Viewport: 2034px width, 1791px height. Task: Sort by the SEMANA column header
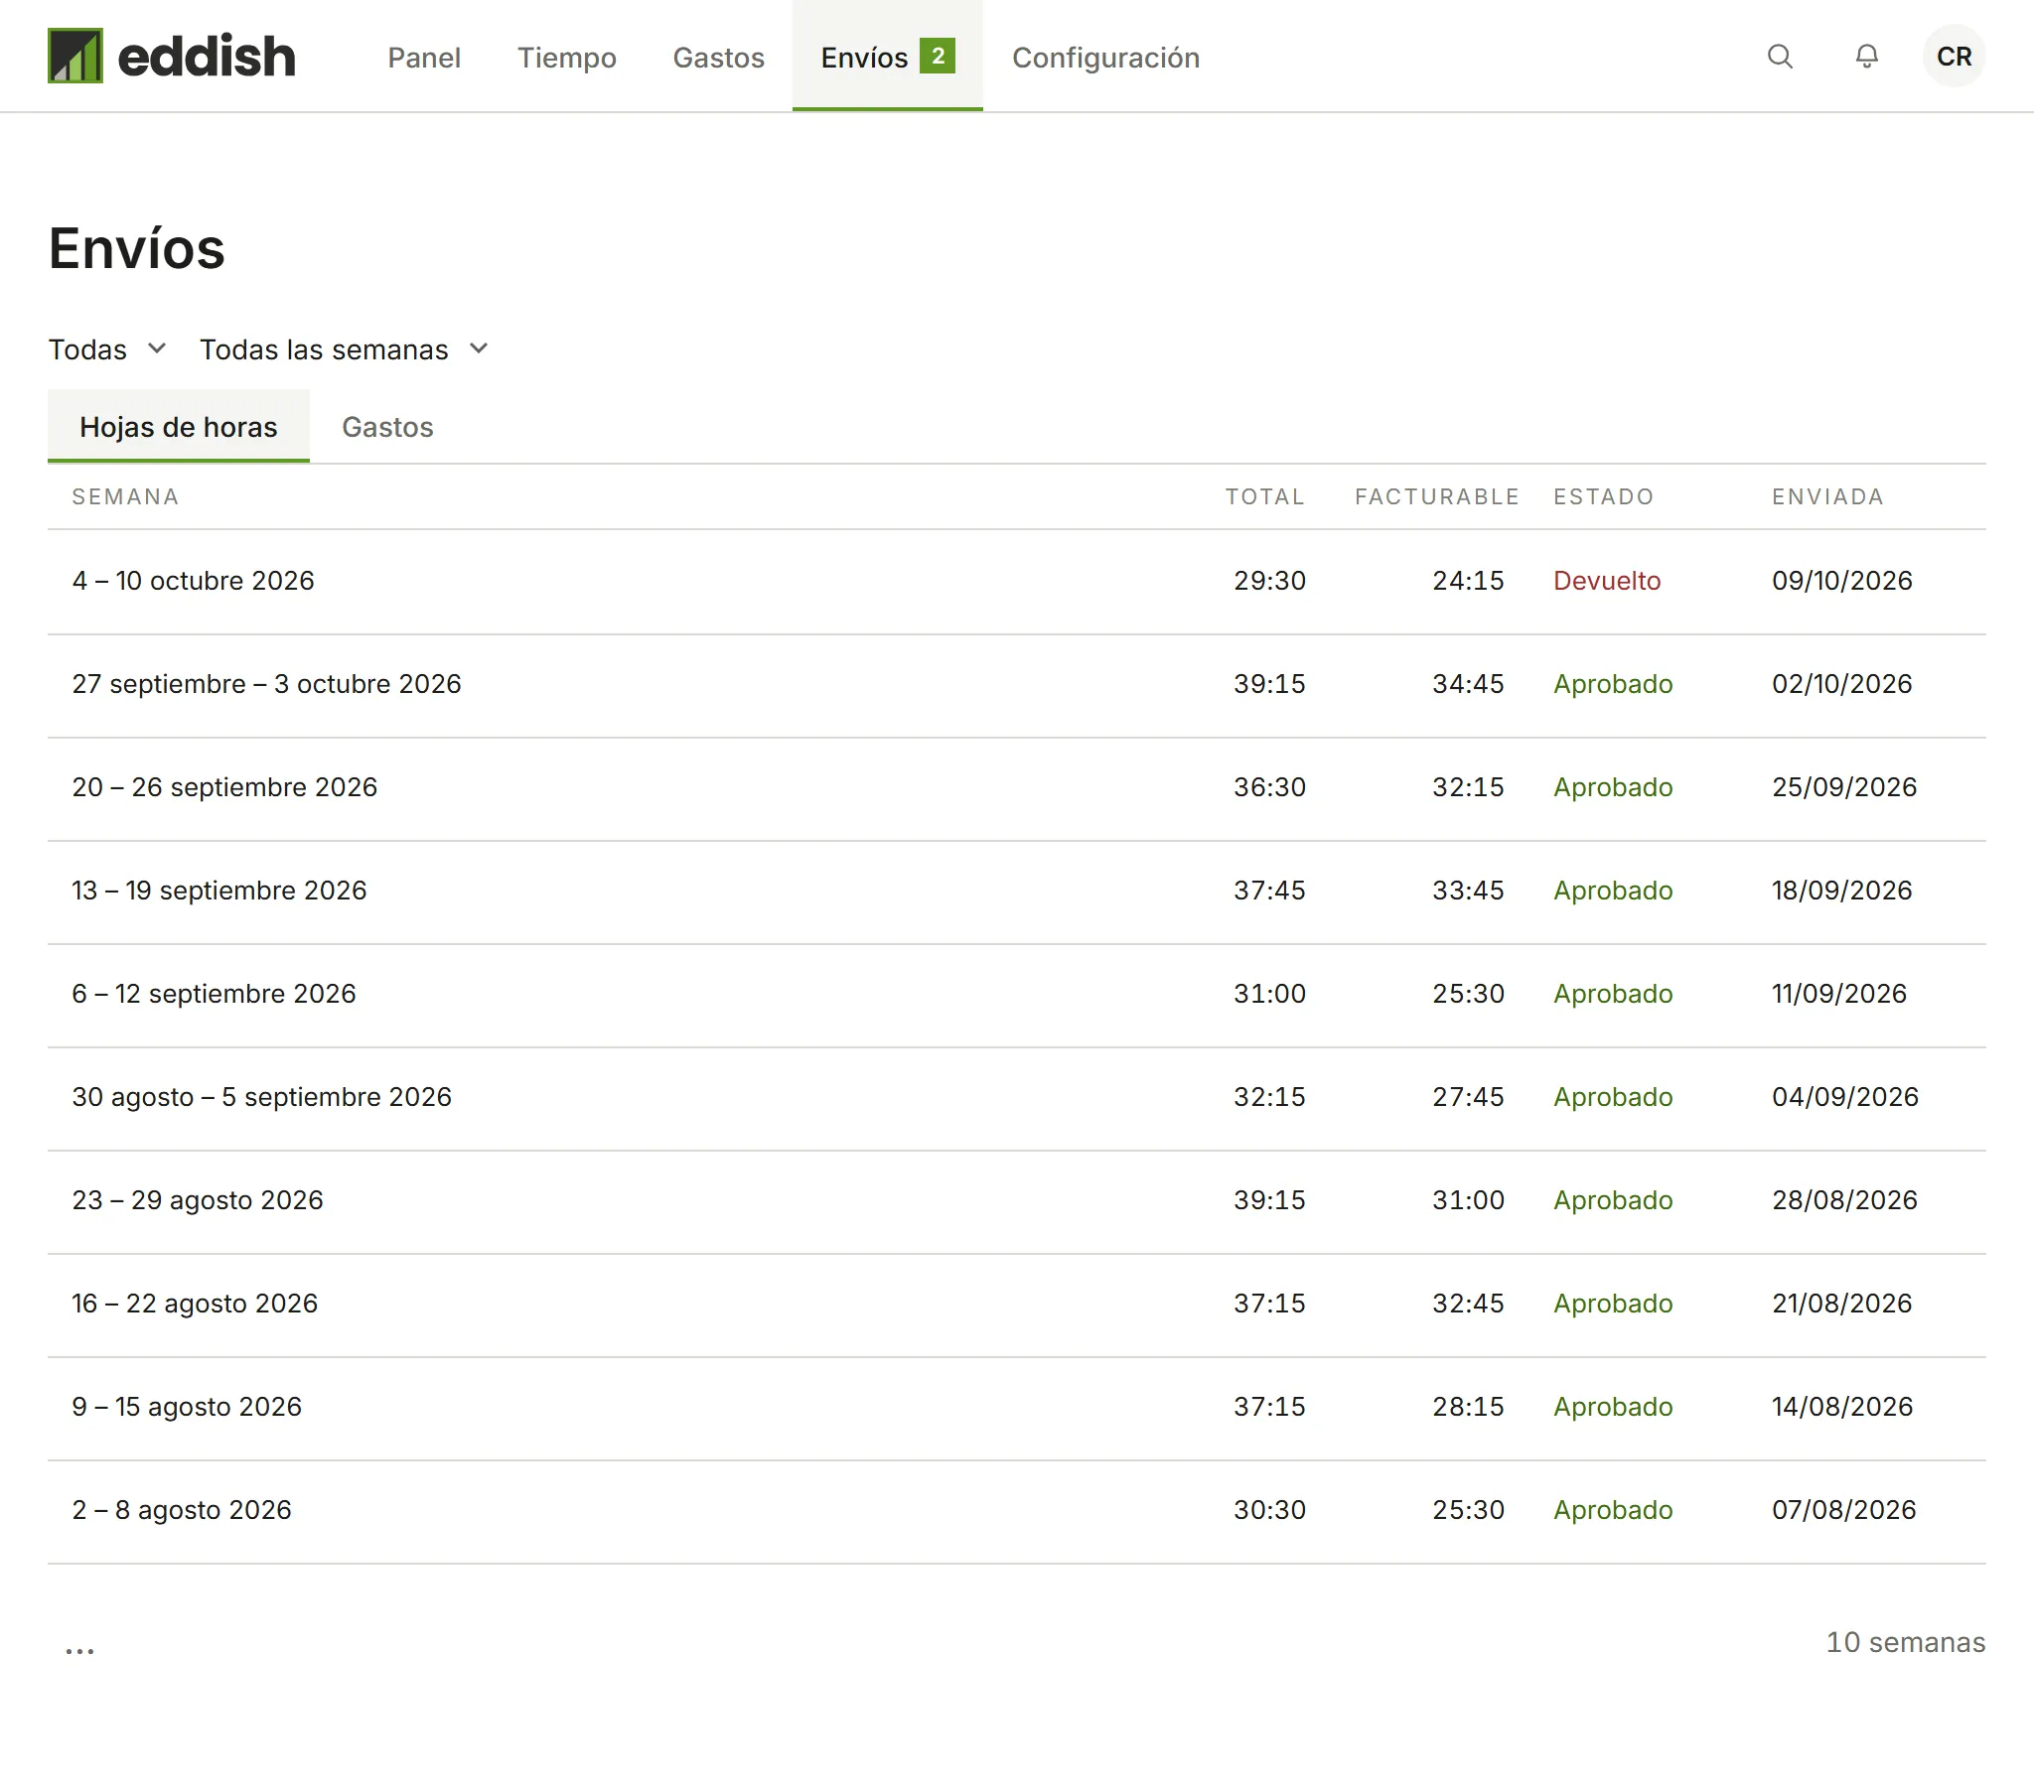coord(125,496)
